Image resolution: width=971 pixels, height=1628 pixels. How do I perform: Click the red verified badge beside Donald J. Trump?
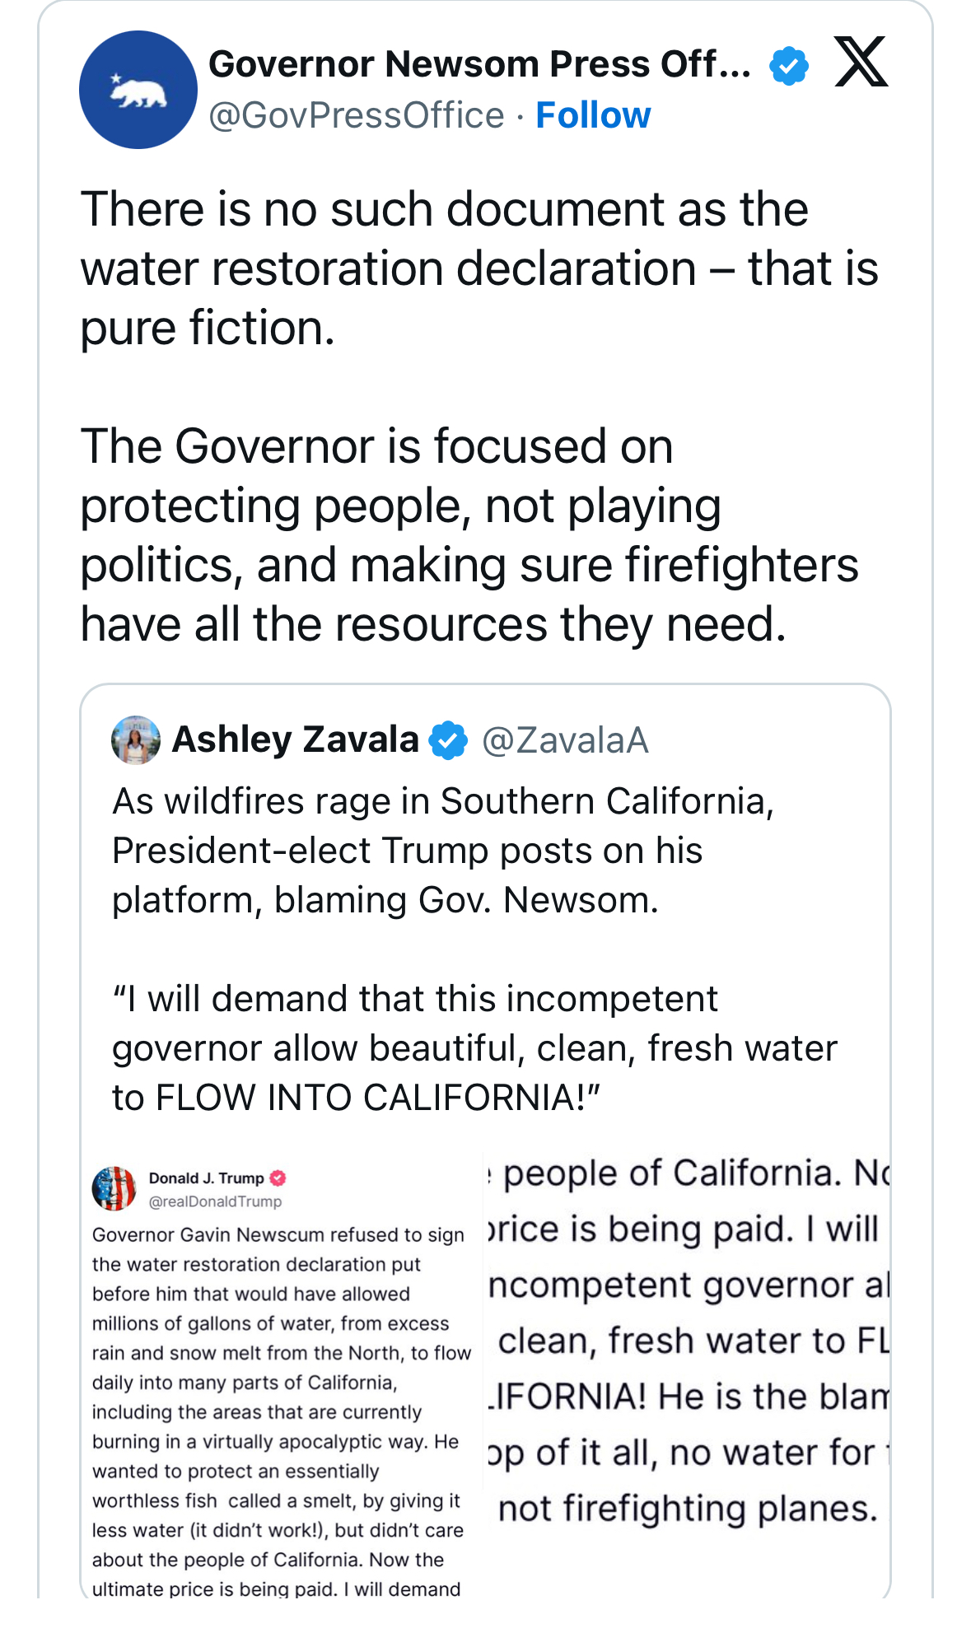pos(278,1178)
